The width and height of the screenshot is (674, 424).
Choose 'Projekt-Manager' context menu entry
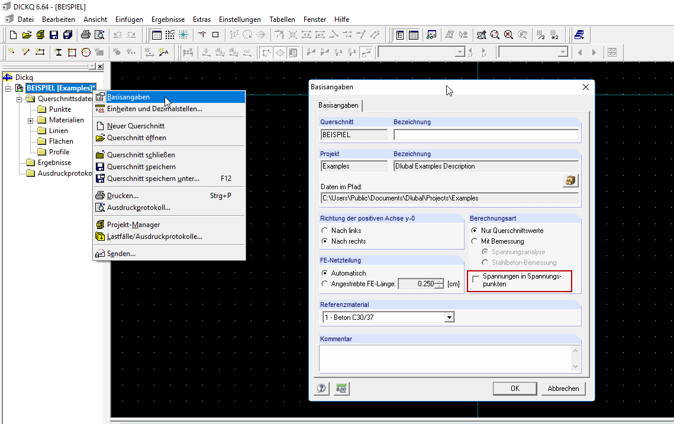169,224
